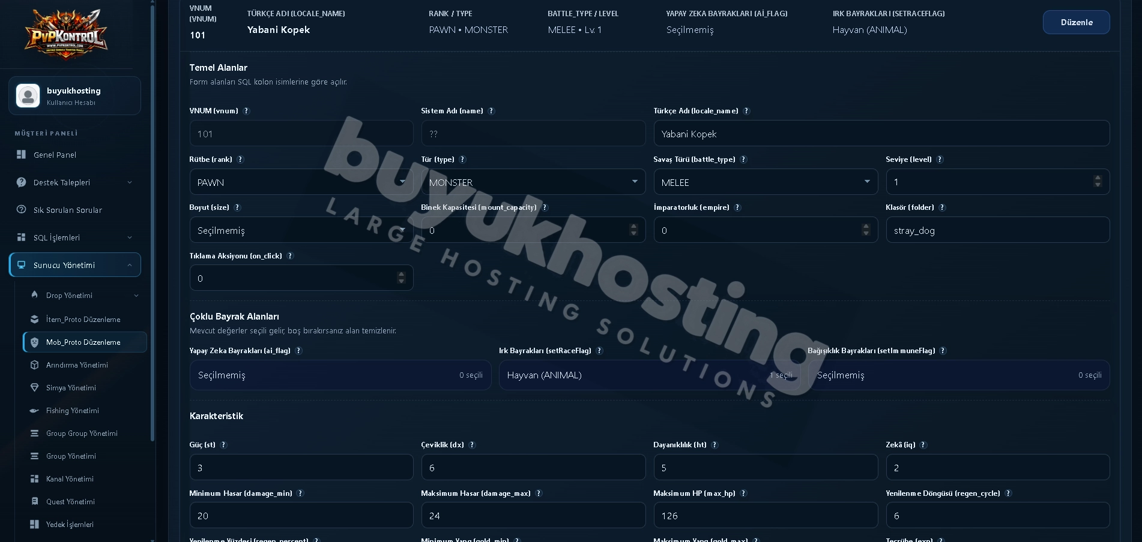The height and width of the screenshot is (542, 1142).
Task: Expand the Destek Talepleri submenu
Action: pos(130,182)
